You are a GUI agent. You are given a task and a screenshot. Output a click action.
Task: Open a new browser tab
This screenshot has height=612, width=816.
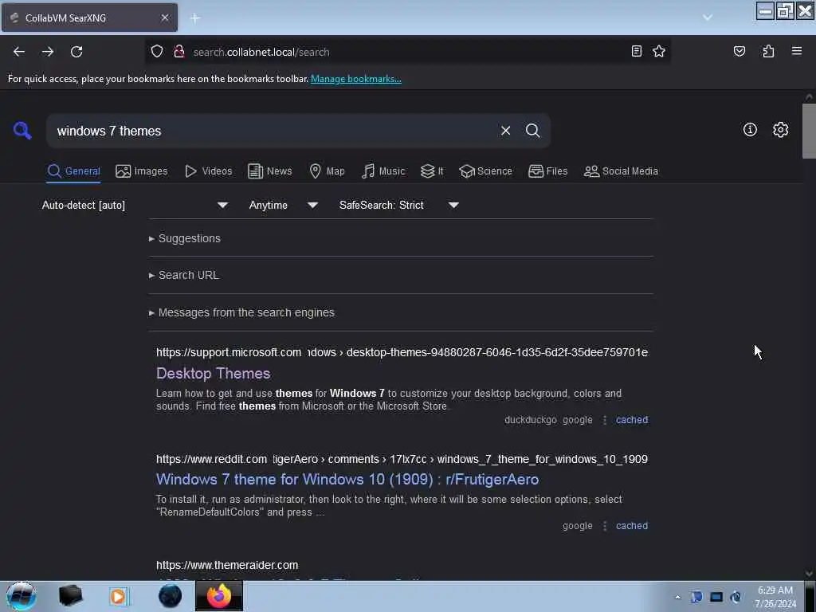click(195, 18)
